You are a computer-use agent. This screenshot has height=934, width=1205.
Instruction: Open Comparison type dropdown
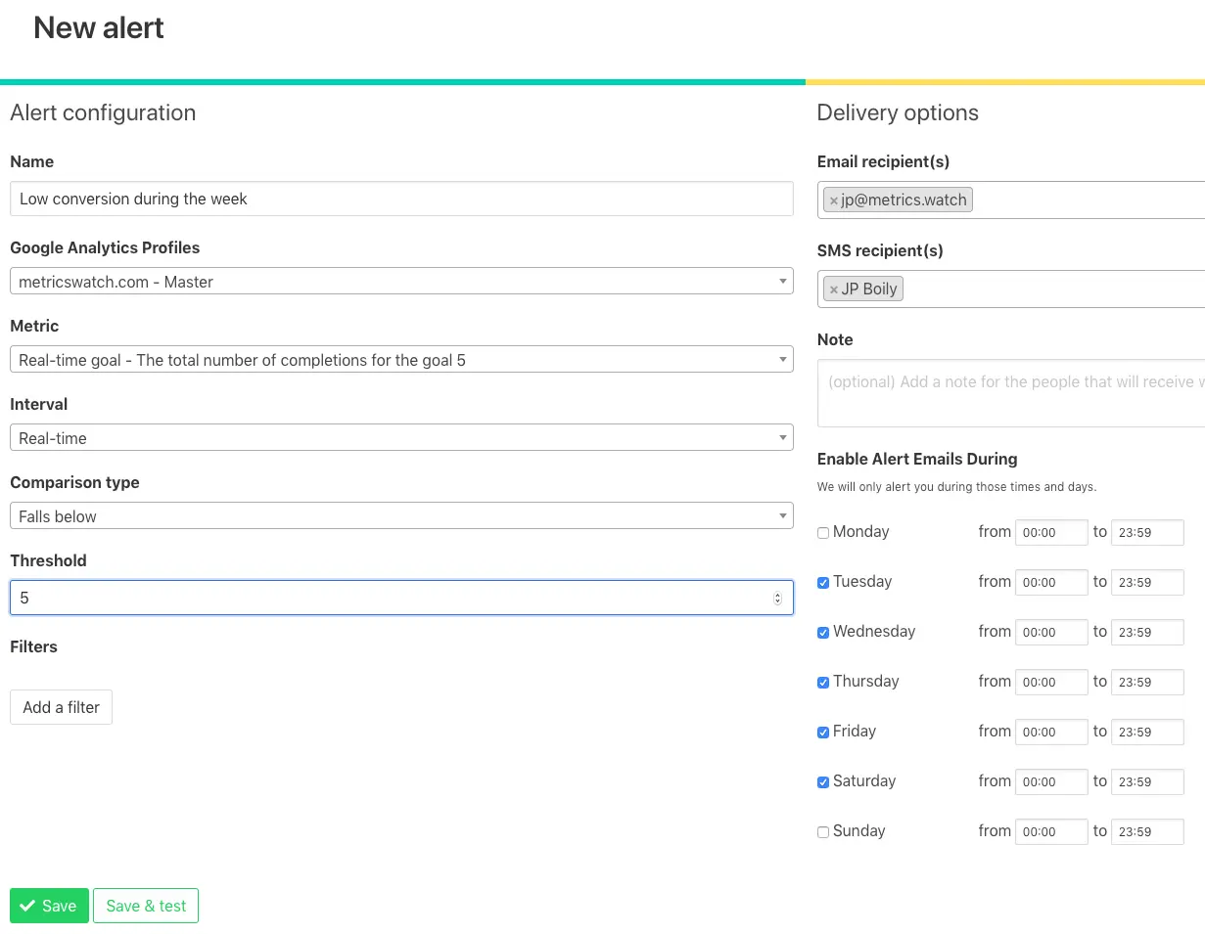pyautogui.click(x=401, y=516)
